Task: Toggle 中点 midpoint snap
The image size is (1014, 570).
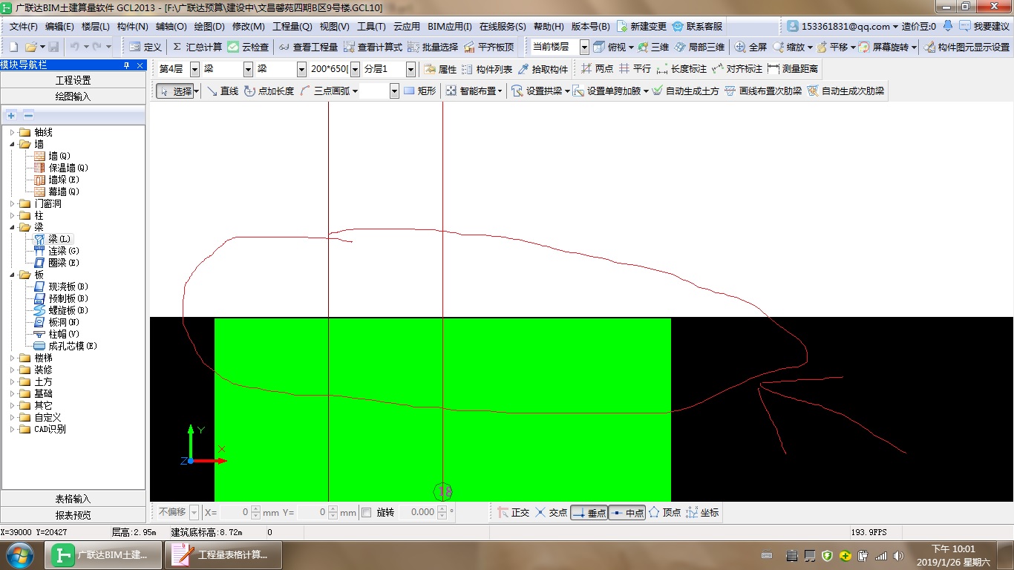Action: point(627,513)
